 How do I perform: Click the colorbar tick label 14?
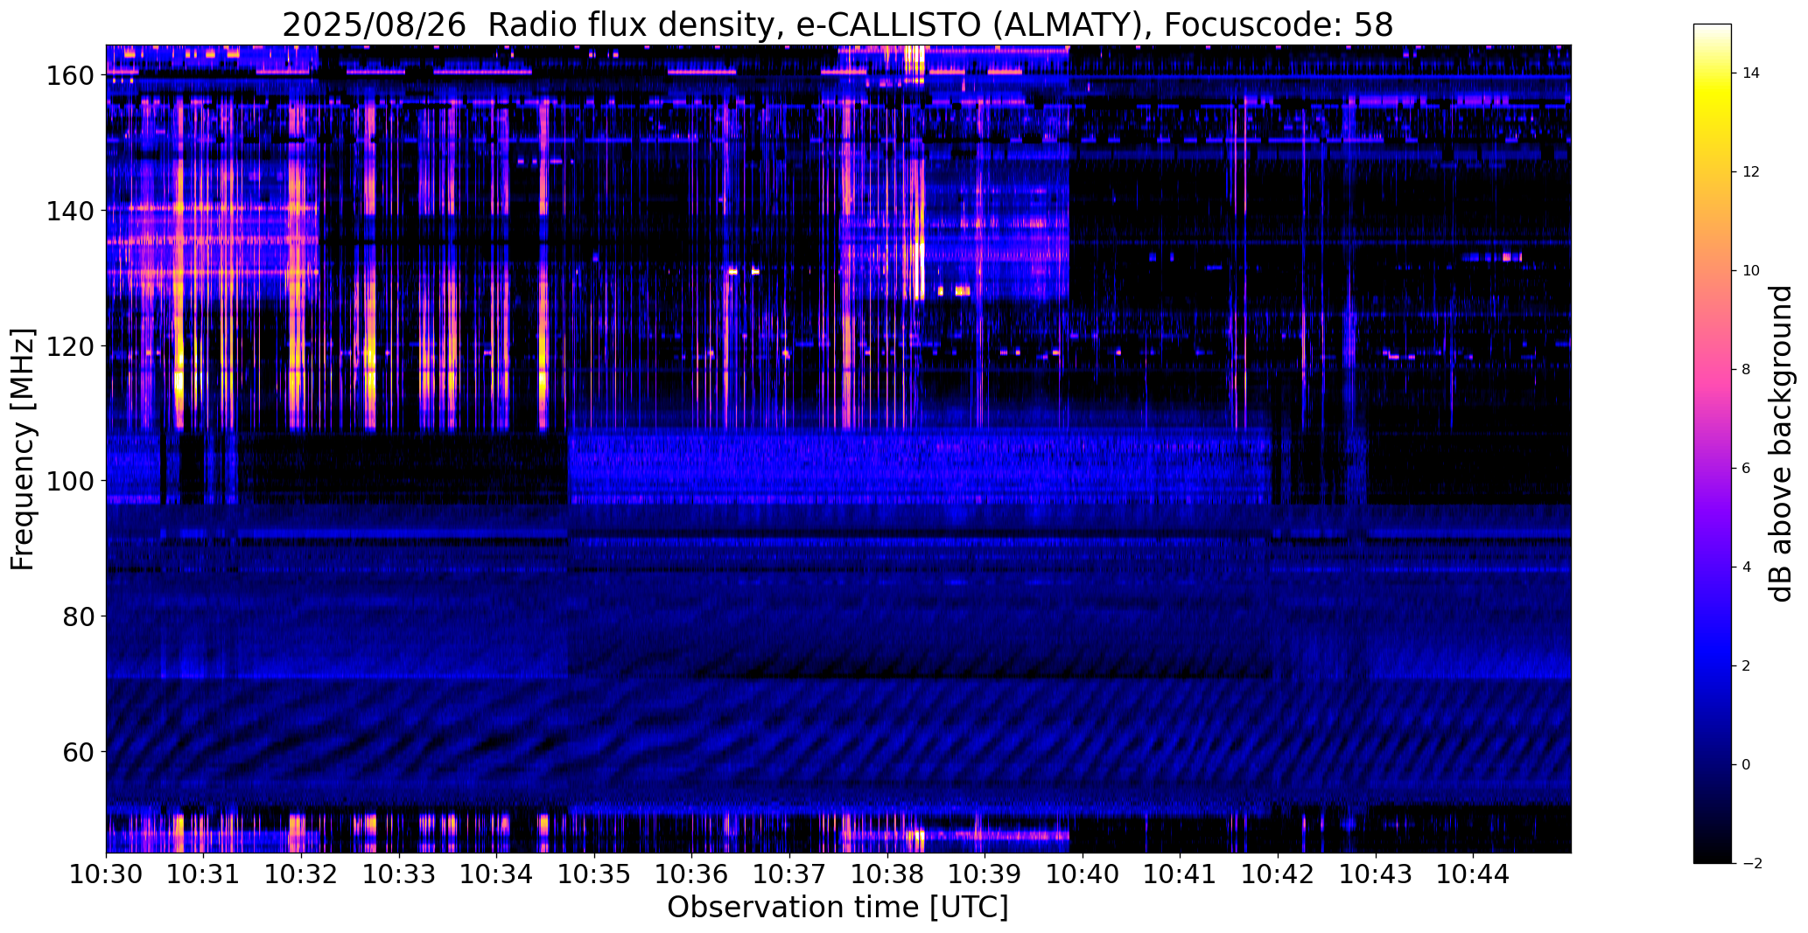(1751, 73)
